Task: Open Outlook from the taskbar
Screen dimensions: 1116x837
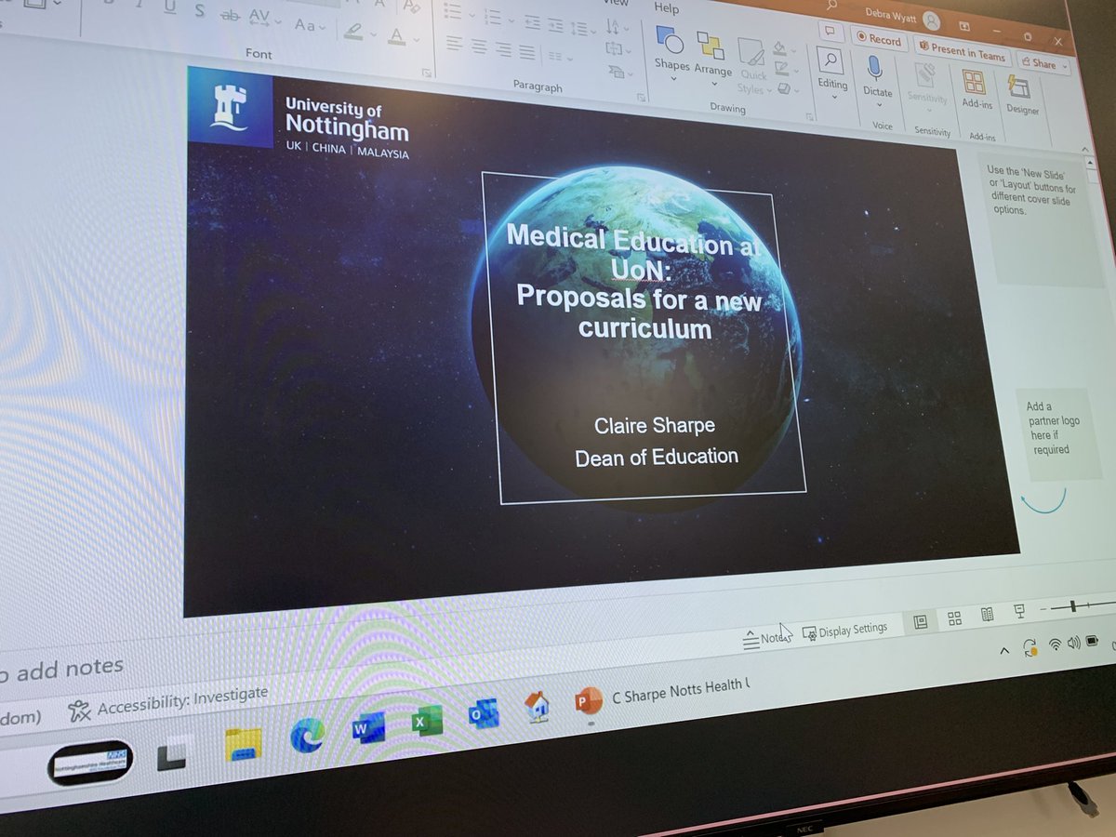Action: (483, 713)
